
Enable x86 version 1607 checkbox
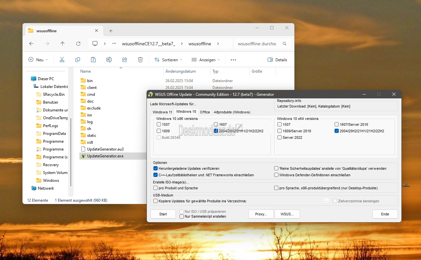[216, 124]
